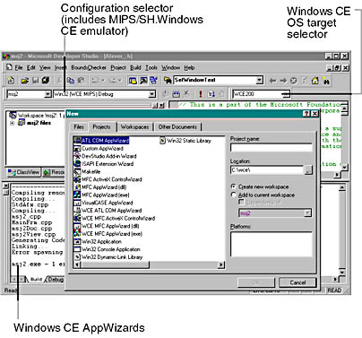Click the Stop icon in the InfoViewer toolbar

pyautogui.click(x=294, y=81)
